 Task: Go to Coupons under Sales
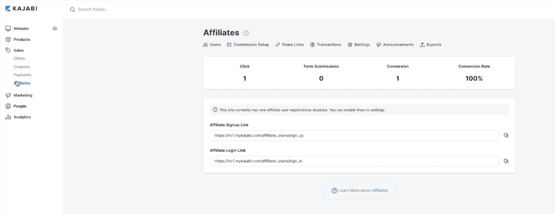[22, 67]
